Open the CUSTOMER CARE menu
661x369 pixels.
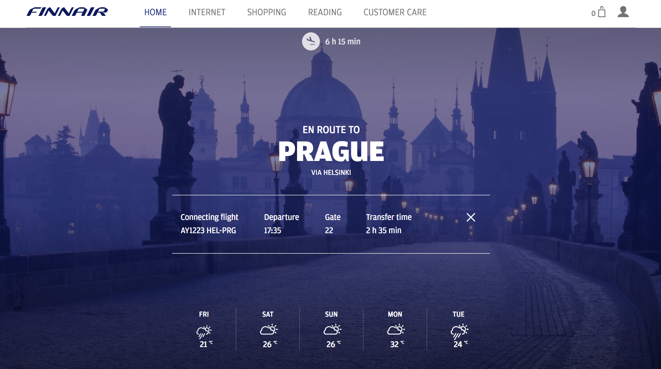coord(394,12)
